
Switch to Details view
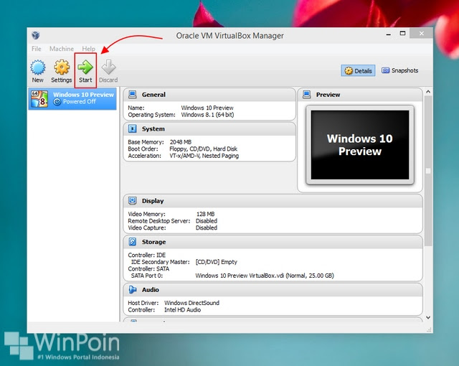point(358,70)
